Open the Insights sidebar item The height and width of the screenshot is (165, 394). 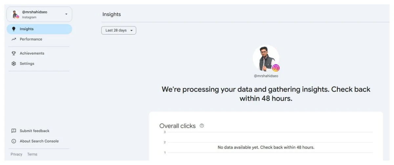point(39,29)
